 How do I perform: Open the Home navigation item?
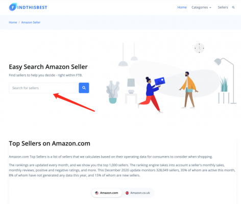[x=182, y=7]
